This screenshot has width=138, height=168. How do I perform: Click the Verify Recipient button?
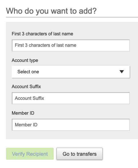click(30, 154)
